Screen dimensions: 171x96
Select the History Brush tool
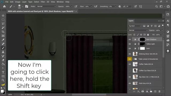pyautogui.click(x=3, y=56)
